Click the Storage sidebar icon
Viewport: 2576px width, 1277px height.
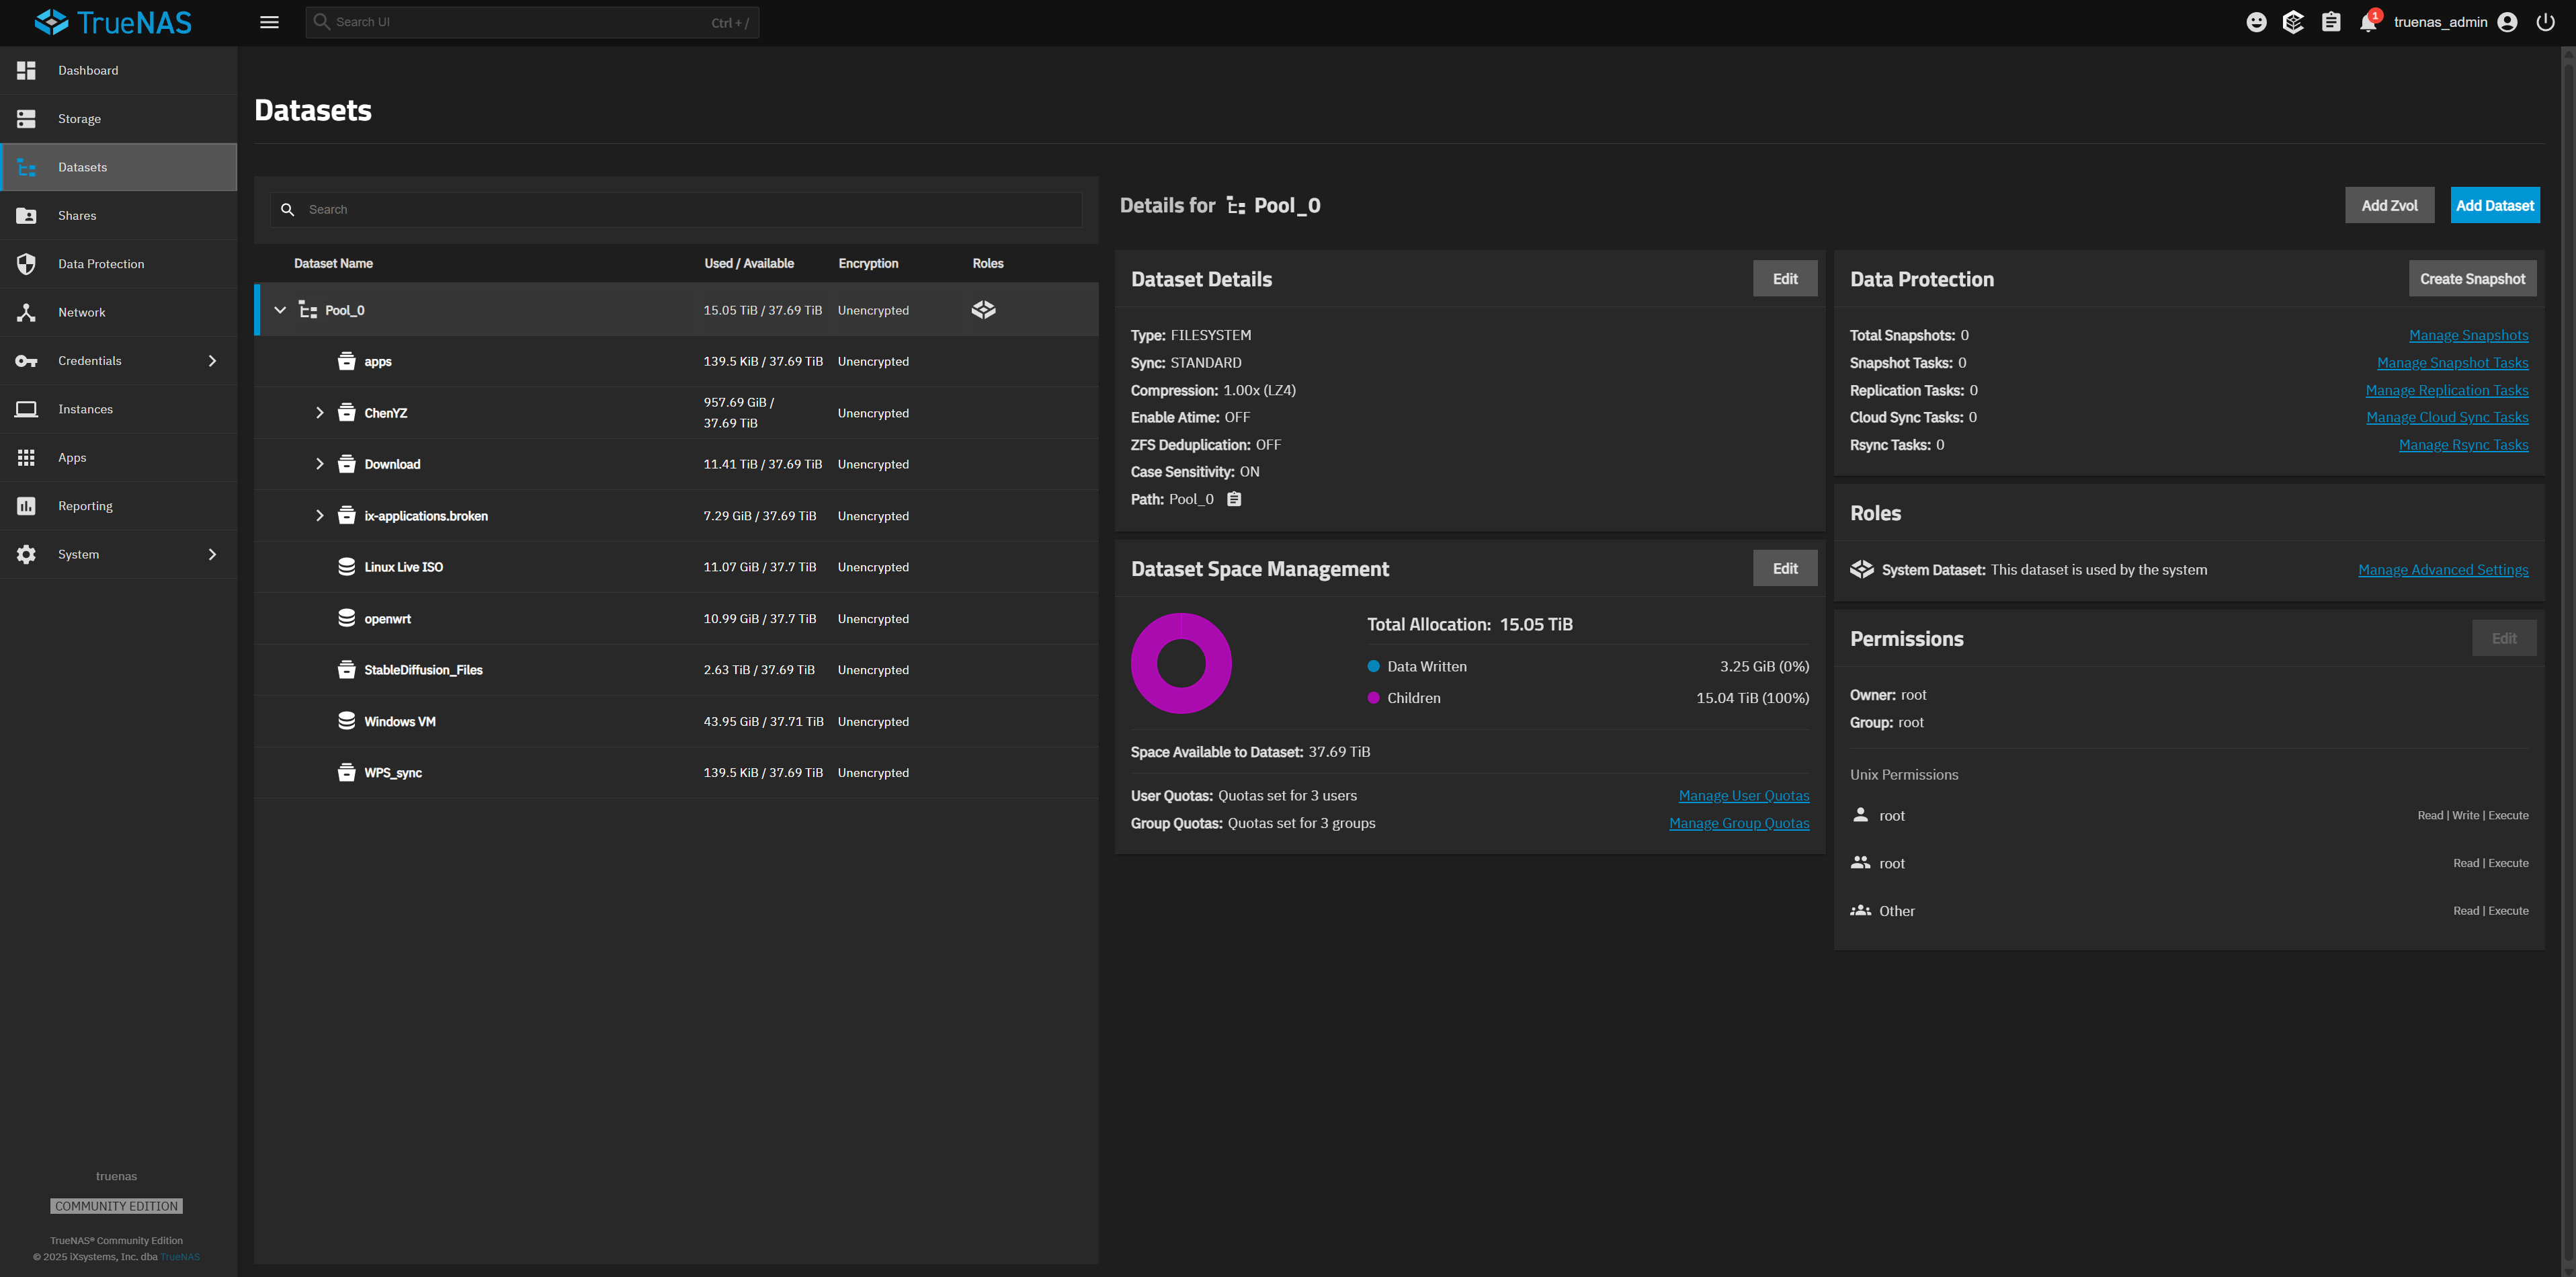click(26, 119)
